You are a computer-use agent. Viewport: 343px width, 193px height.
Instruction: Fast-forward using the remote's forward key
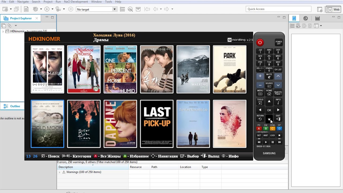(279, 142)
